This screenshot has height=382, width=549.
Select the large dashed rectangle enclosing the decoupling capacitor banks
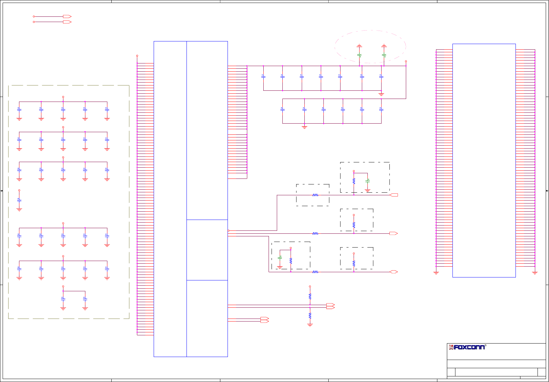[x=69, y=202]
